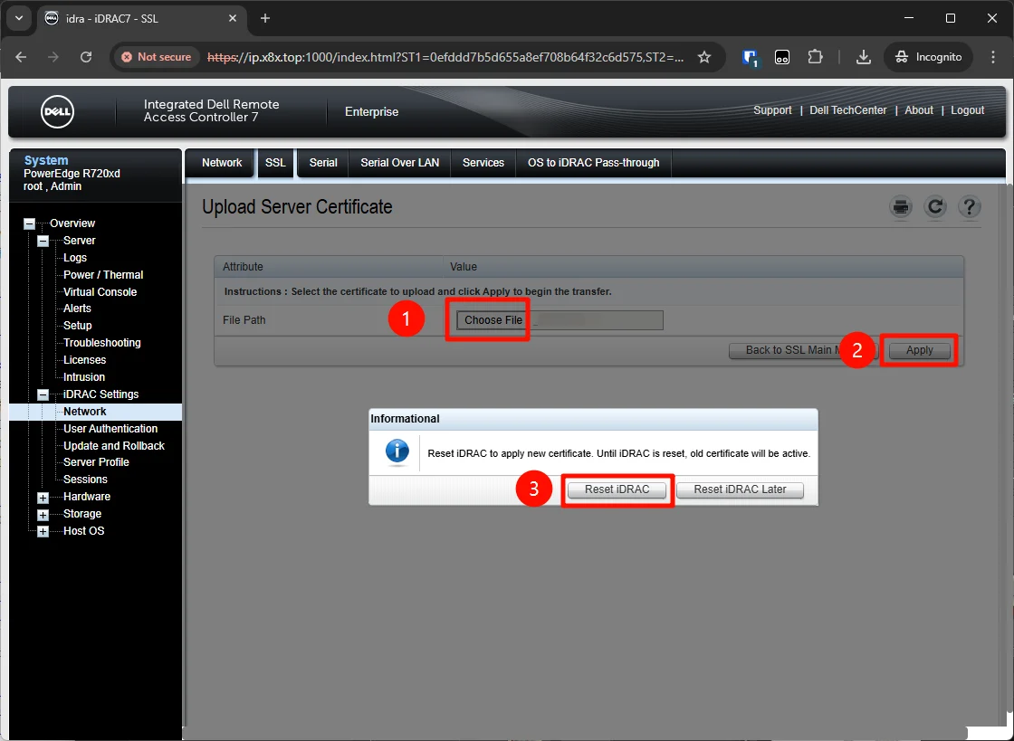Click the address bar URL
The width and height of the screenshot is (1014, 741).
[445, 57]
